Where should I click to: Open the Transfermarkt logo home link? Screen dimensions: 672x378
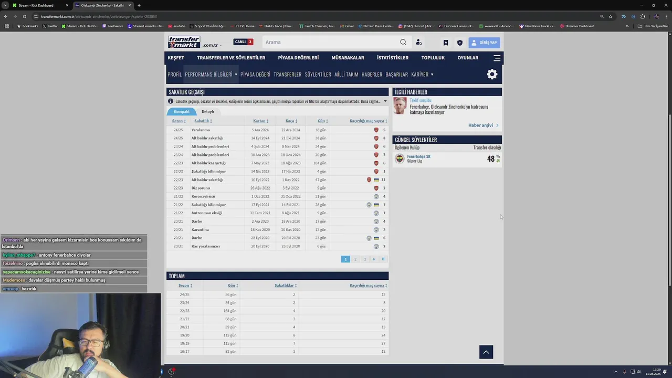click(x=184, y=42)
